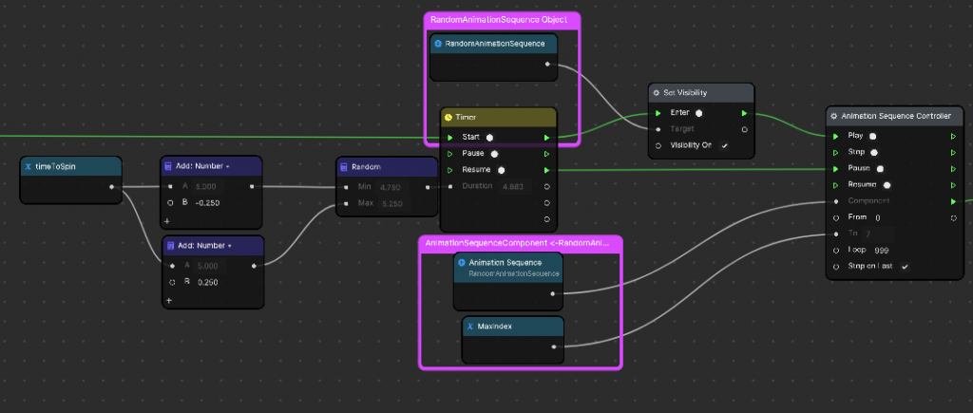Image resolution: width=973 pixels, height=413 pixels.
Task: Click the controller's Play output arrow
Action: pyautogui.click(x=953, y=136)
